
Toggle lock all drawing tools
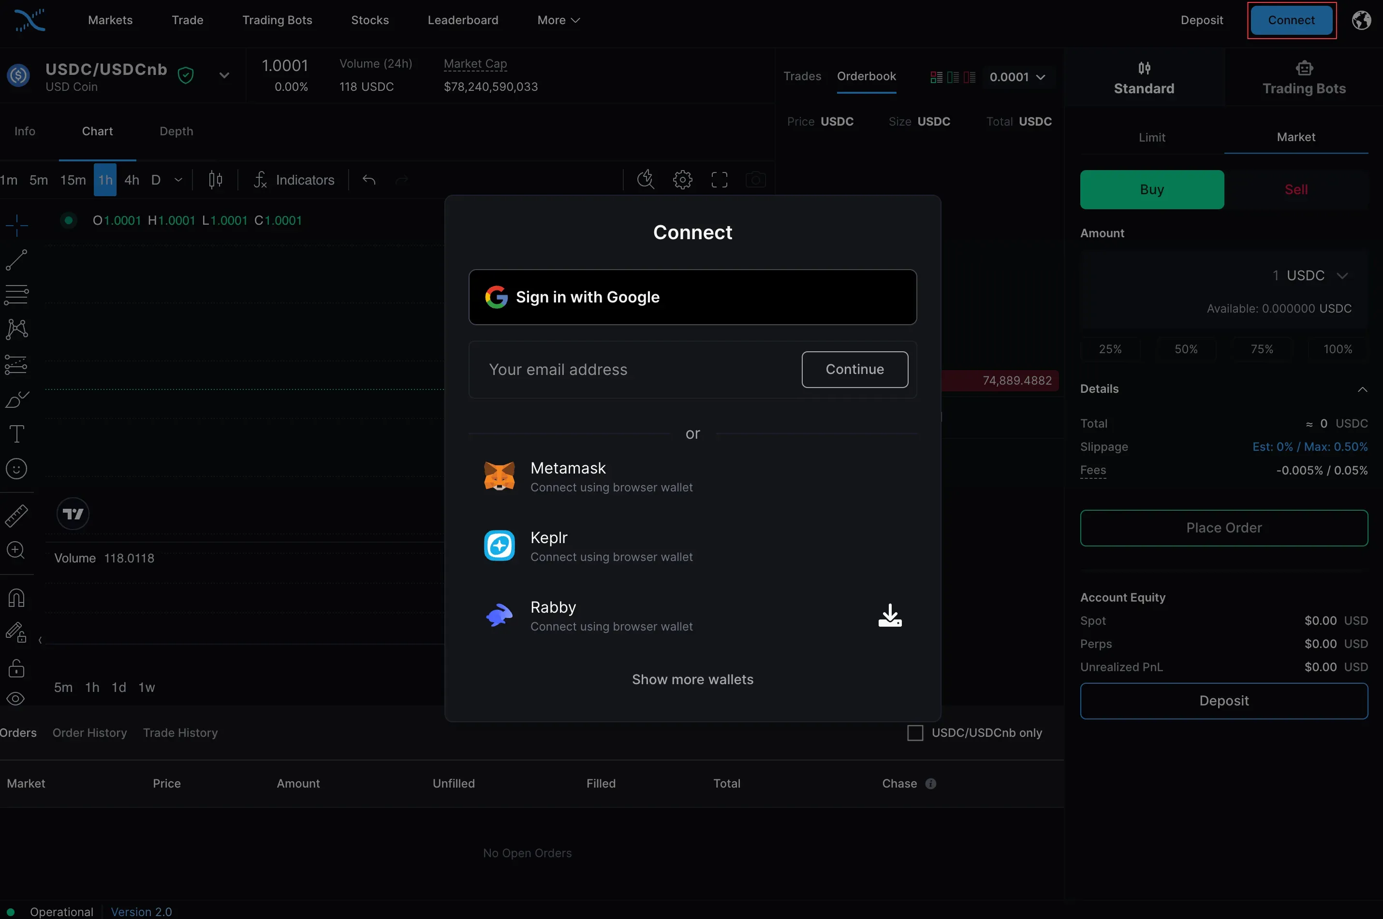(x=16, y=668)
